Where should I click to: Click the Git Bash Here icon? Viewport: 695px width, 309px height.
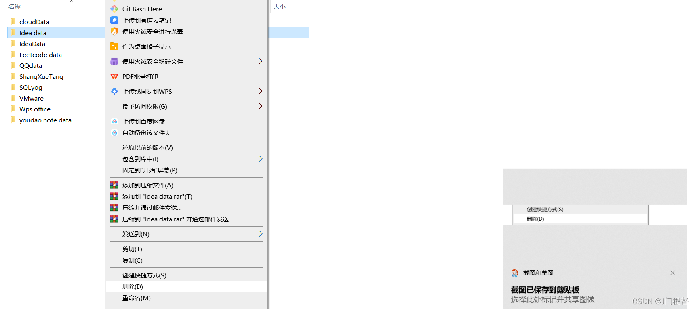pos(114,8)
